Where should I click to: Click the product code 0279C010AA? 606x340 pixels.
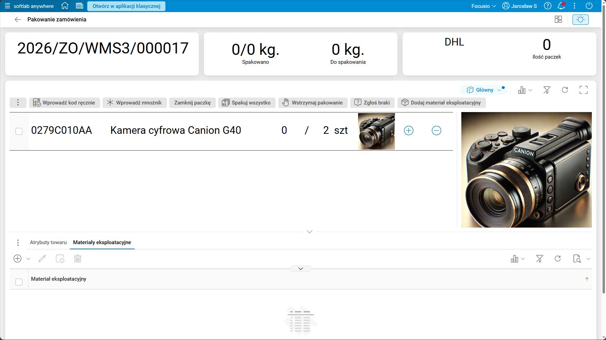[61, 130]
